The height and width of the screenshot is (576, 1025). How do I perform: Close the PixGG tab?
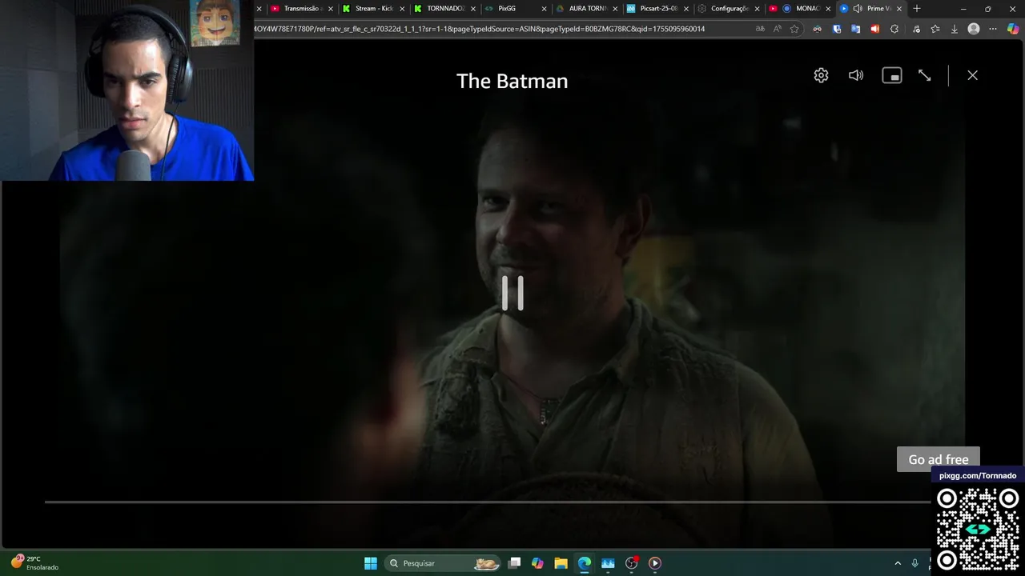click(545, 9)
